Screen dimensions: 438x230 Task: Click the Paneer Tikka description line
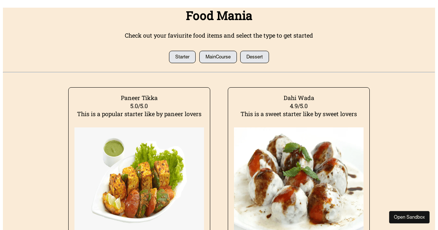pyautogui.click(x=139, y=114)
